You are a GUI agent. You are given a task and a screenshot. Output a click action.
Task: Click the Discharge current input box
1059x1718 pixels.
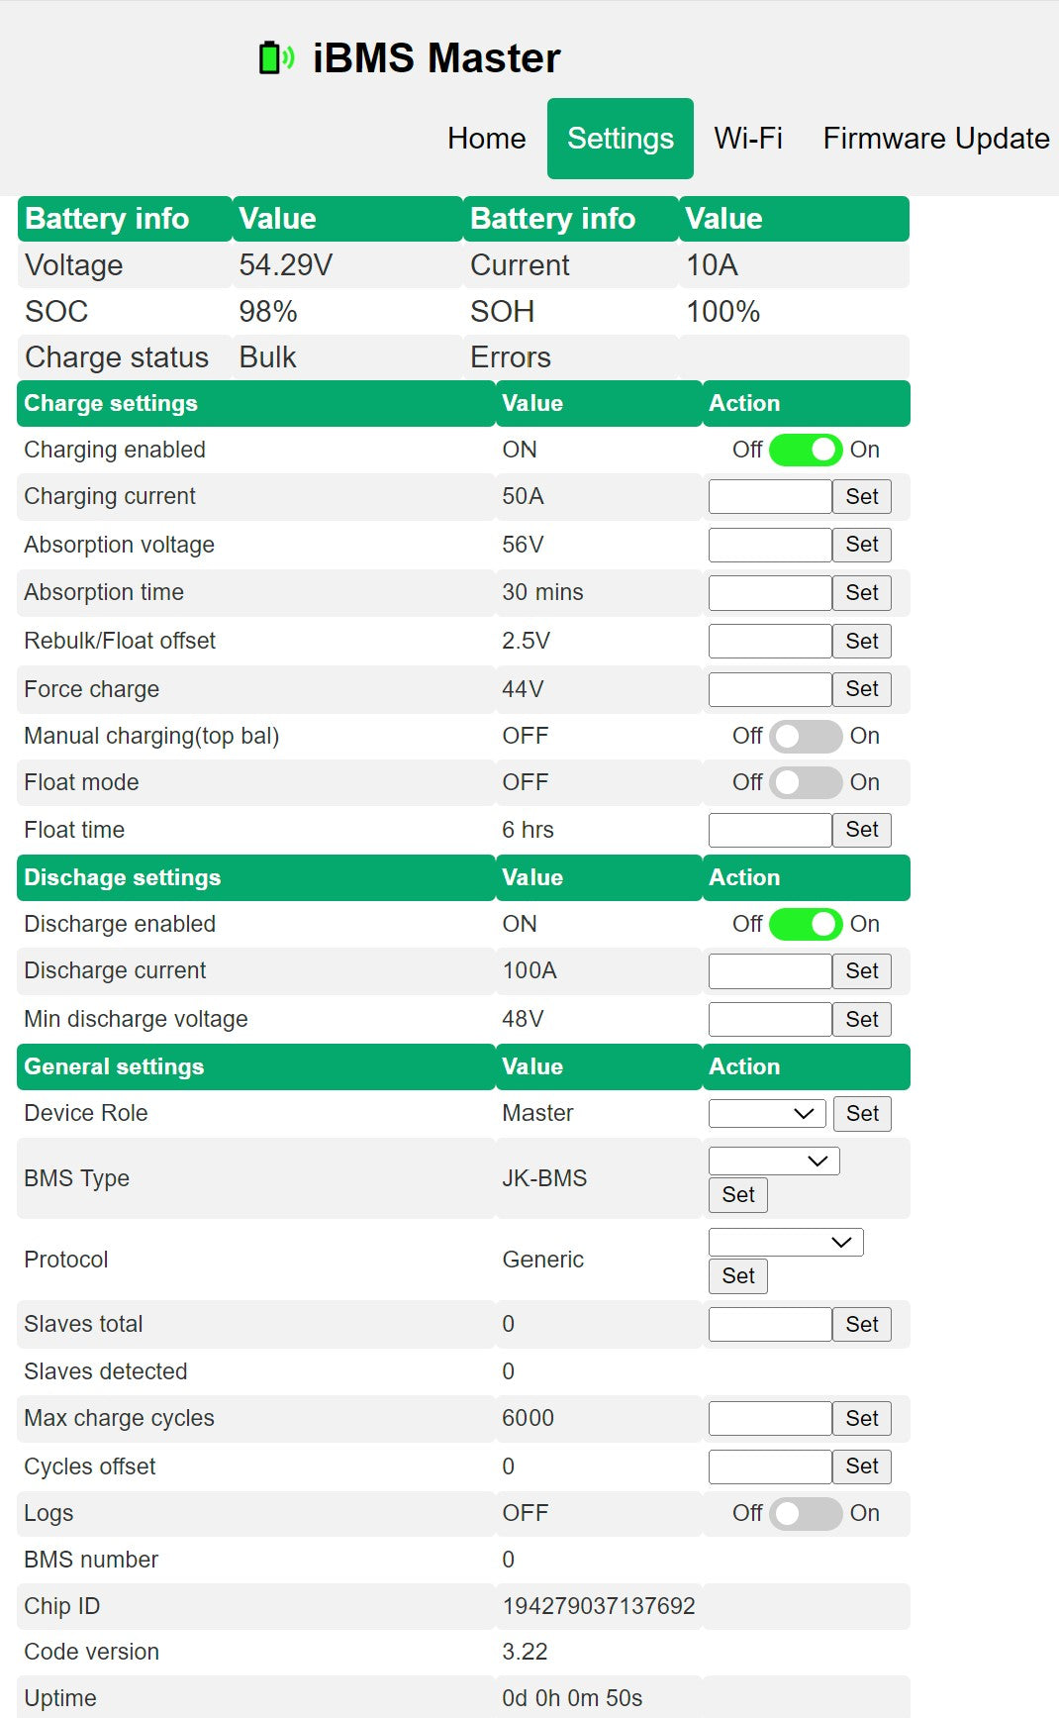pyautogui.click(x=769, y=971)
